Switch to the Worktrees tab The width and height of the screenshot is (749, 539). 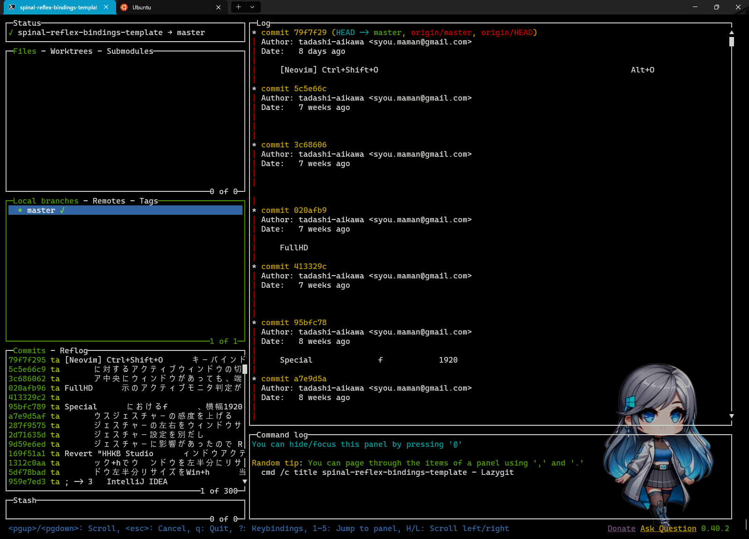click(x=71, y=51)
